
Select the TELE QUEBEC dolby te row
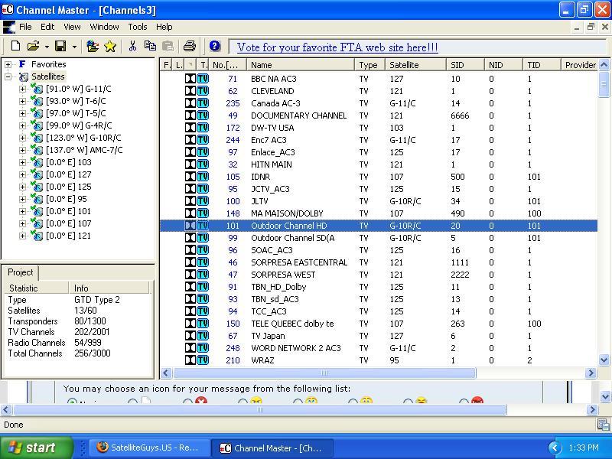click(379, 324)
